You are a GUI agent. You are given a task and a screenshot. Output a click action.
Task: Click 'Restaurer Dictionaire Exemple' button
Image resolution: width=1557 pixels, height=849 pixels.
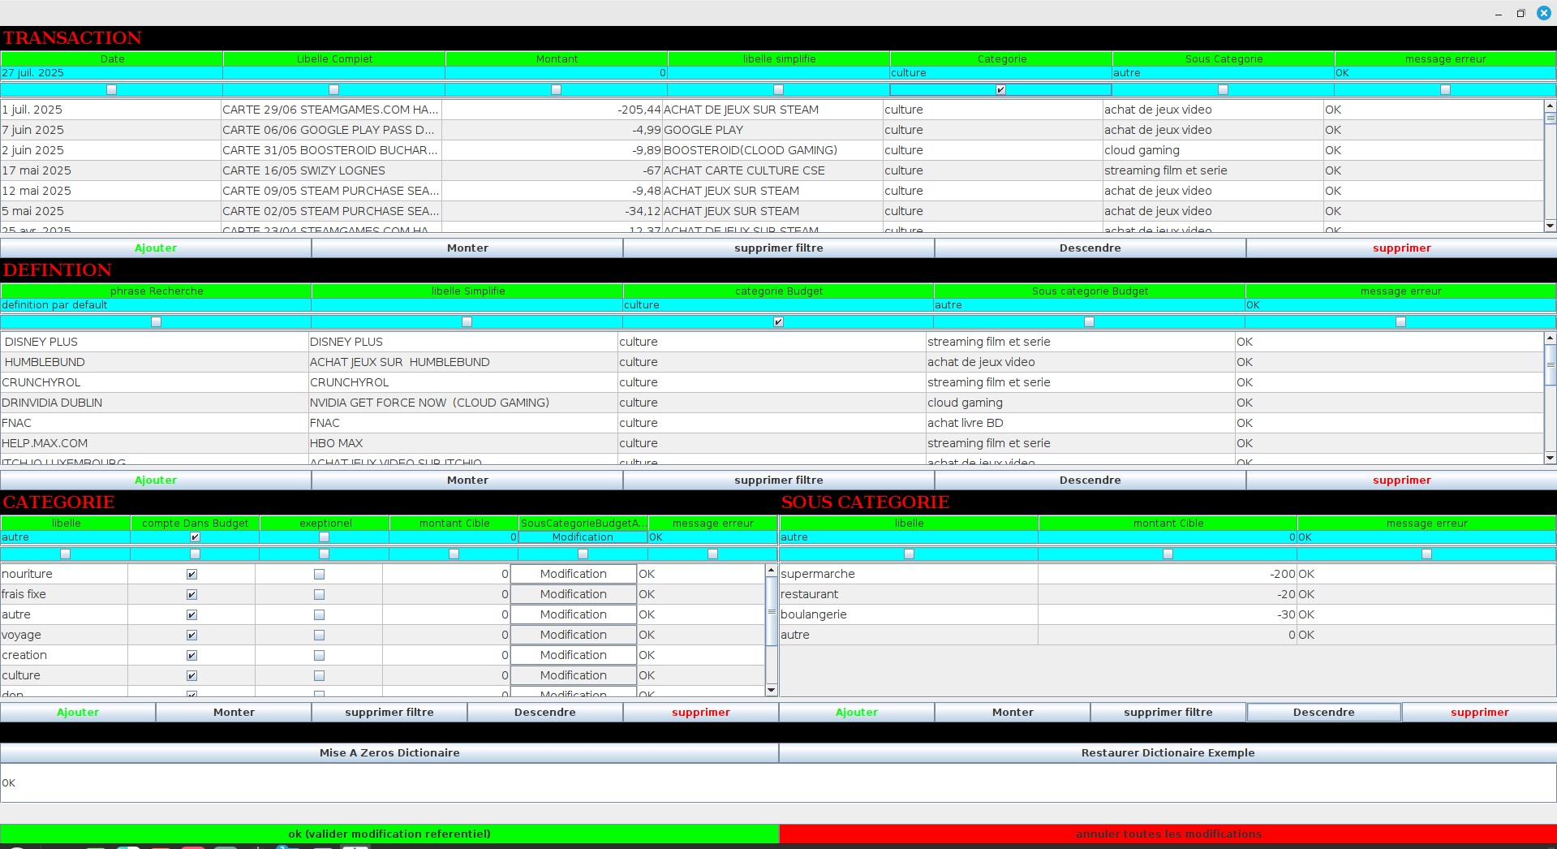[x=1168, y=752]
